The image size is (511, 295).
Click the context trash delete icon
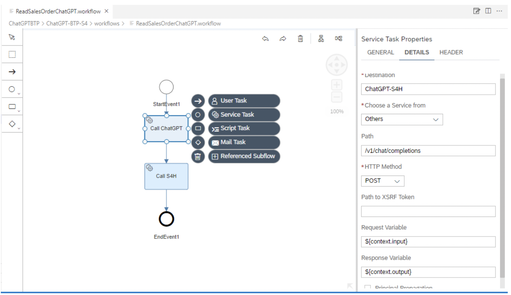[x=198, y=156]
